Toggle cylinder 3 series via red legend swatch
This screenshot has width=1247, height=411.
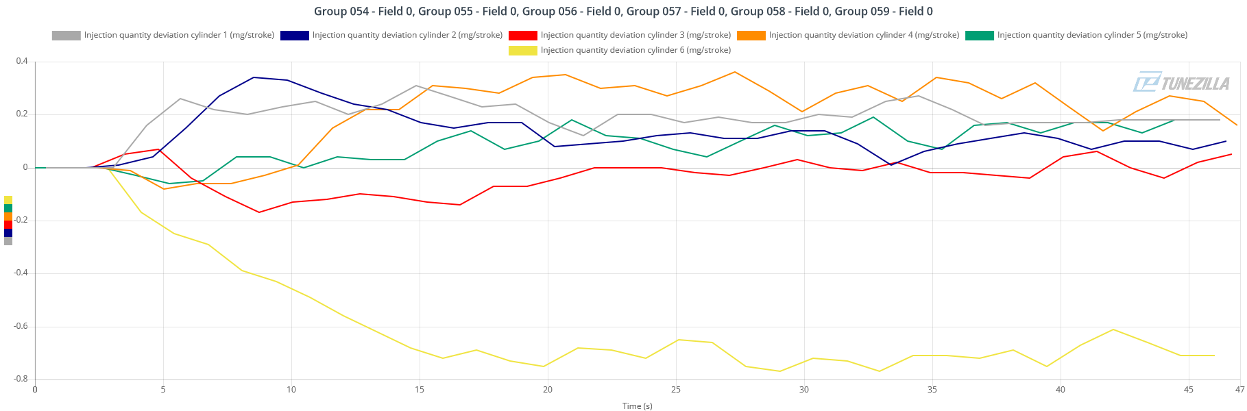coord(522,36)
